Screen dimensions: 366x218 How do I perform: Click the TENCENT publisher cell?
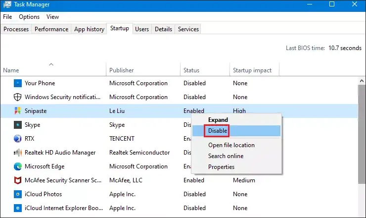click(122, 138)
